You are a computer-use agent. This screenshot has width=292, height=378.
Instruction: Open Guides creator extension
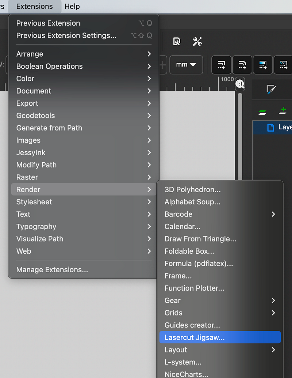tap(220, 325)
